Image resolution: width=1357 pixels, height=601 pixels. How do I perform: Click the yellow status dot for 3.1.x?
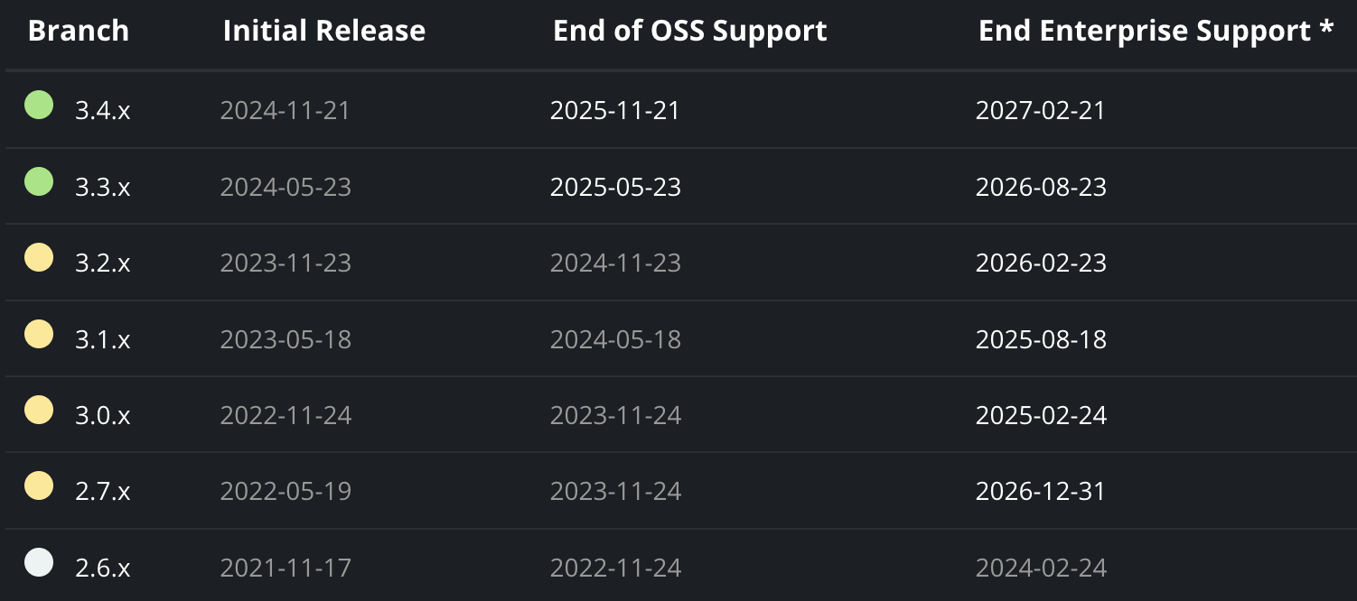39,334
